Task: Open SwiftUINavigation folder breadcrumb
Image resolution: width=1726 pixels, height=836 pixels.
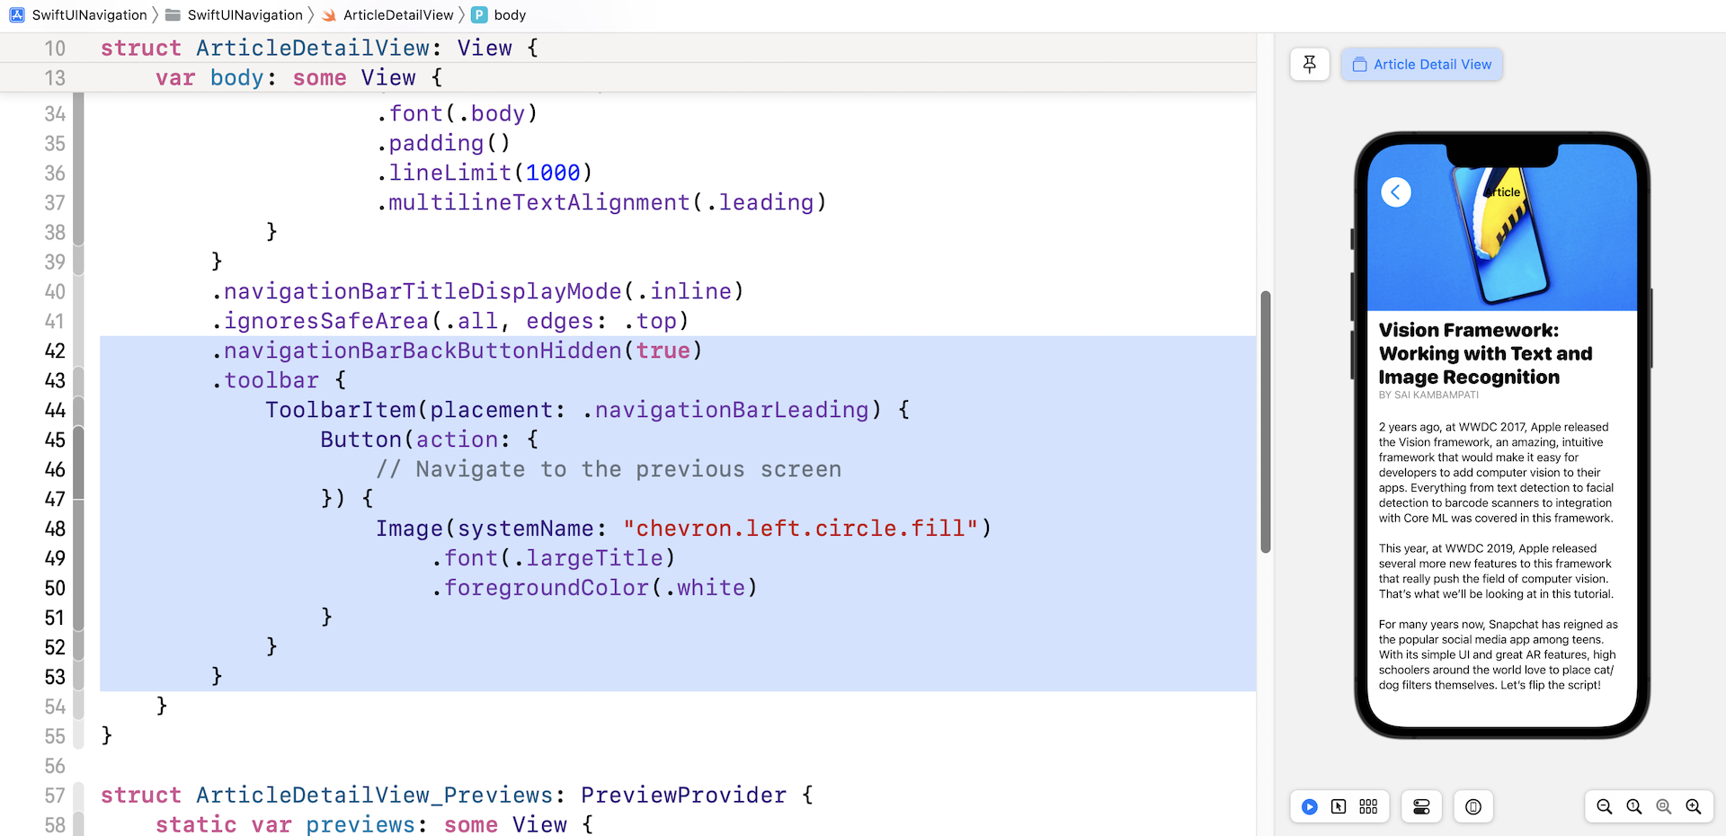Action: (x=235, y=14)
